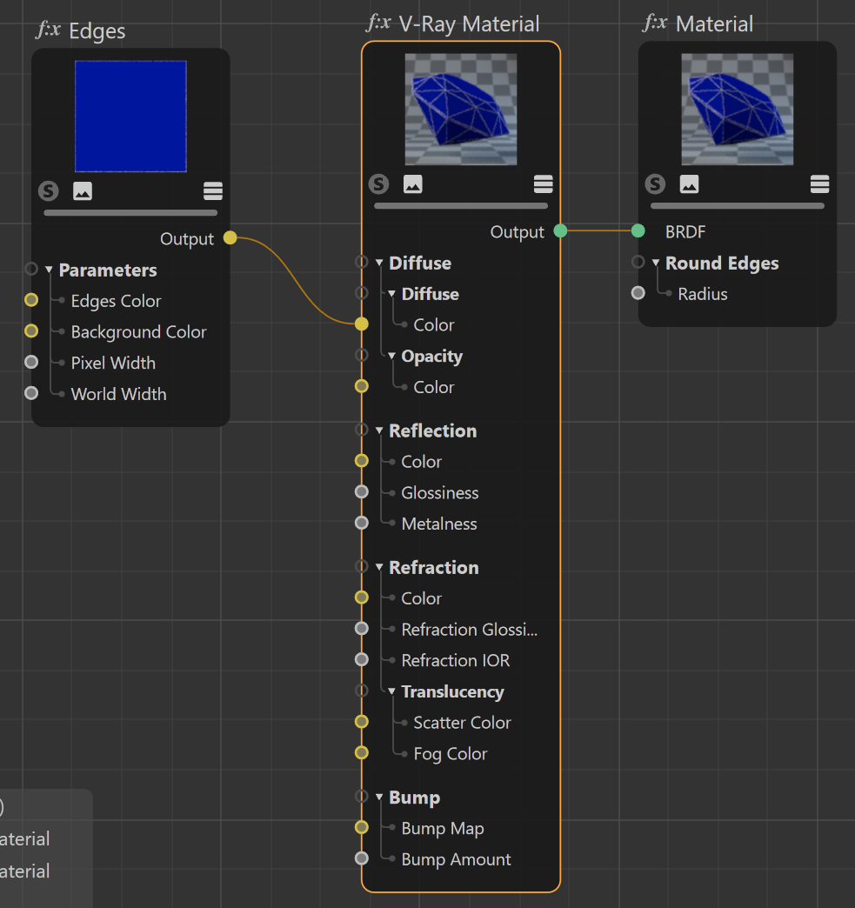
Task: Collapse the Opacity subgroup
Action: tap(391, 356)
